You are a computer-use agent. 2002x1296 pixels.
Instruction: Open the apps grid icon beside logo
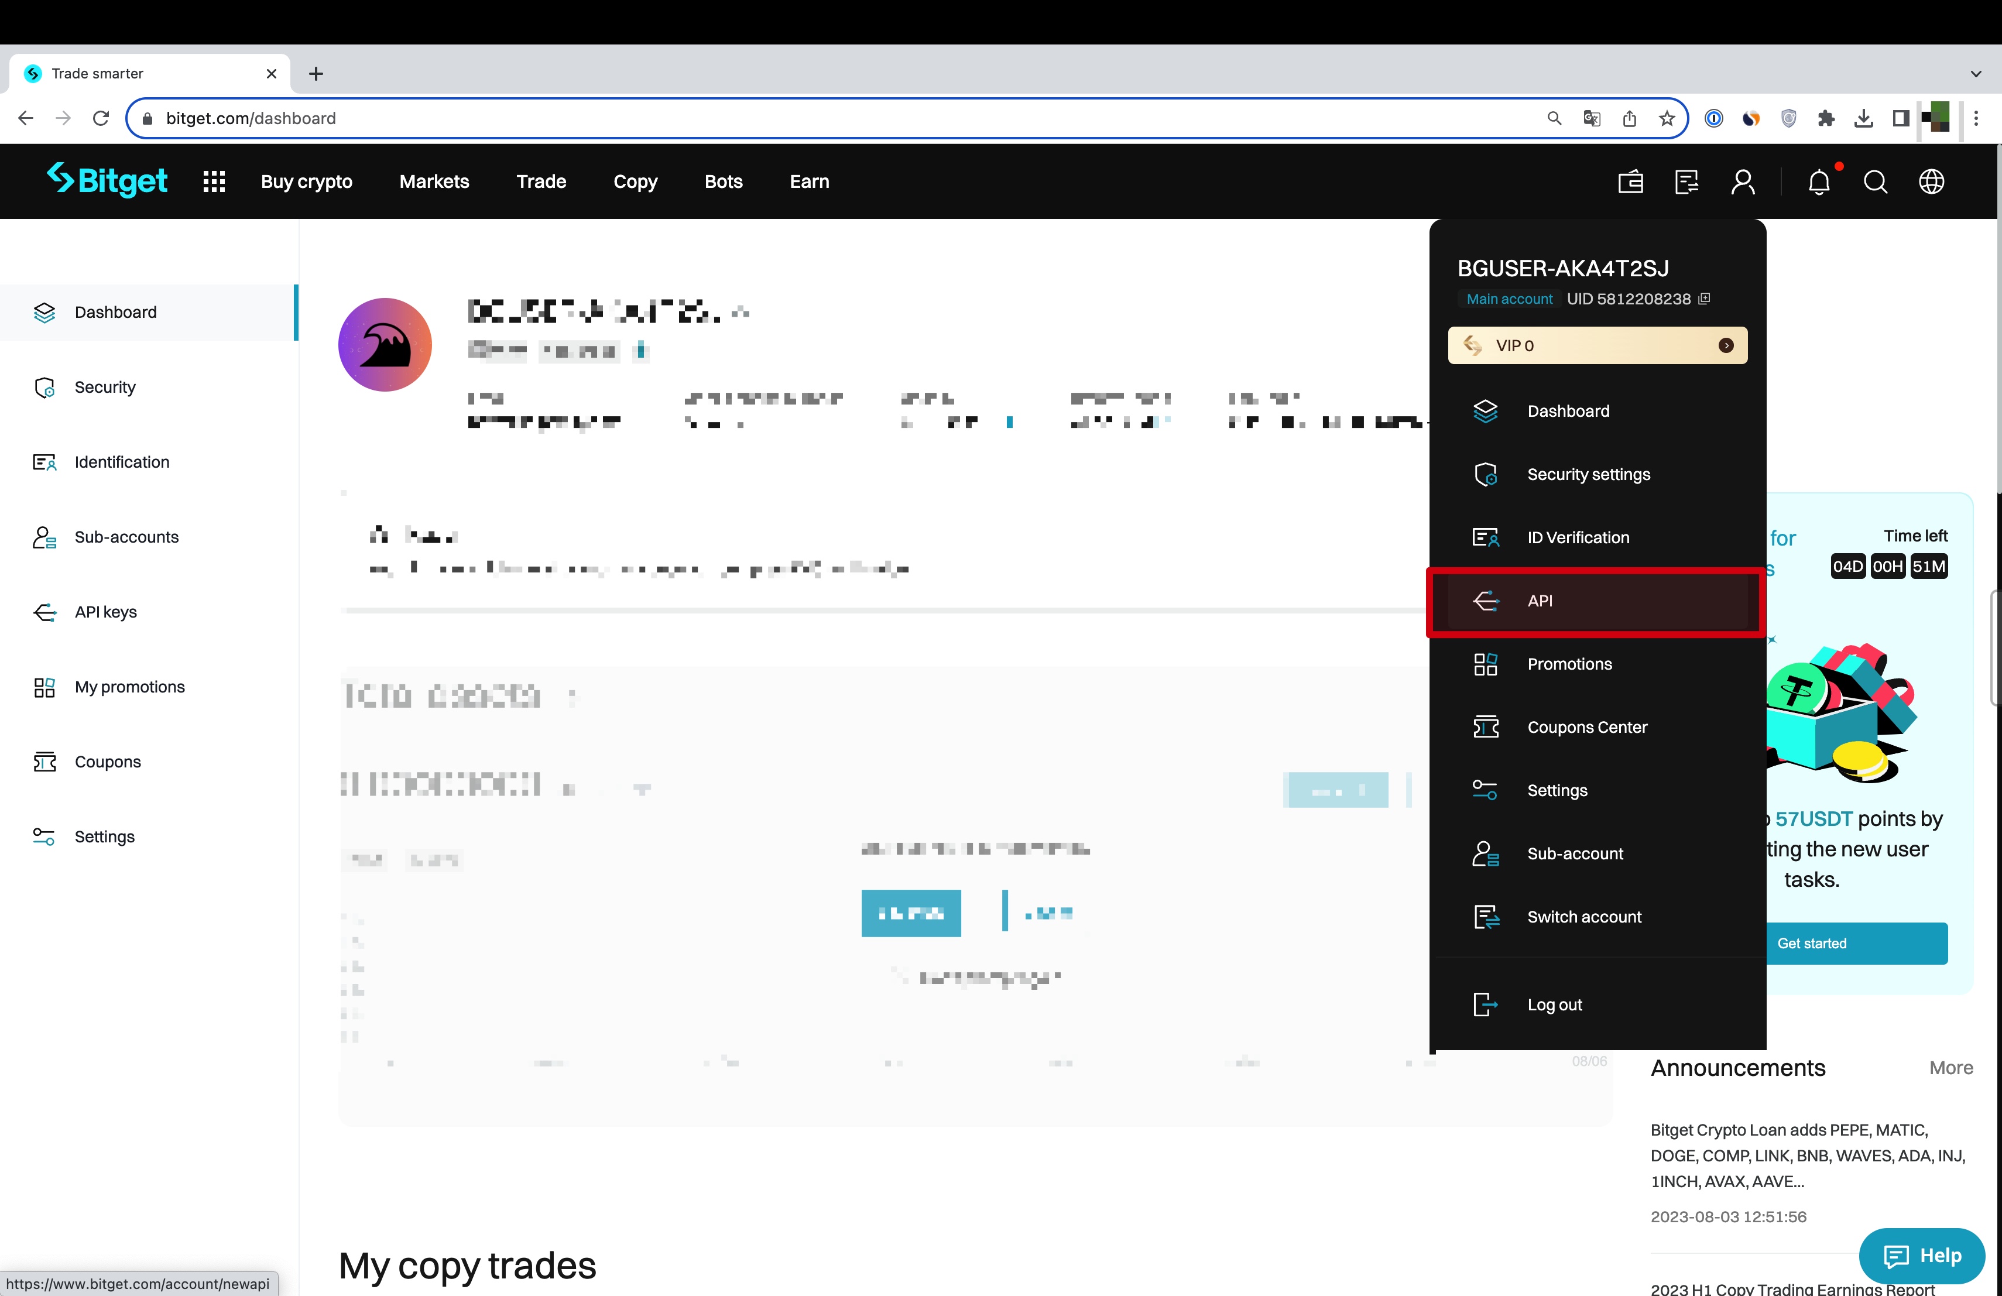point(214,181)
